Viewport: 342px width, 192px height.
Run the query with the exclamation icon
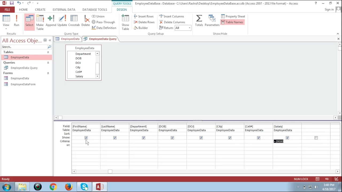pos(17,21)
